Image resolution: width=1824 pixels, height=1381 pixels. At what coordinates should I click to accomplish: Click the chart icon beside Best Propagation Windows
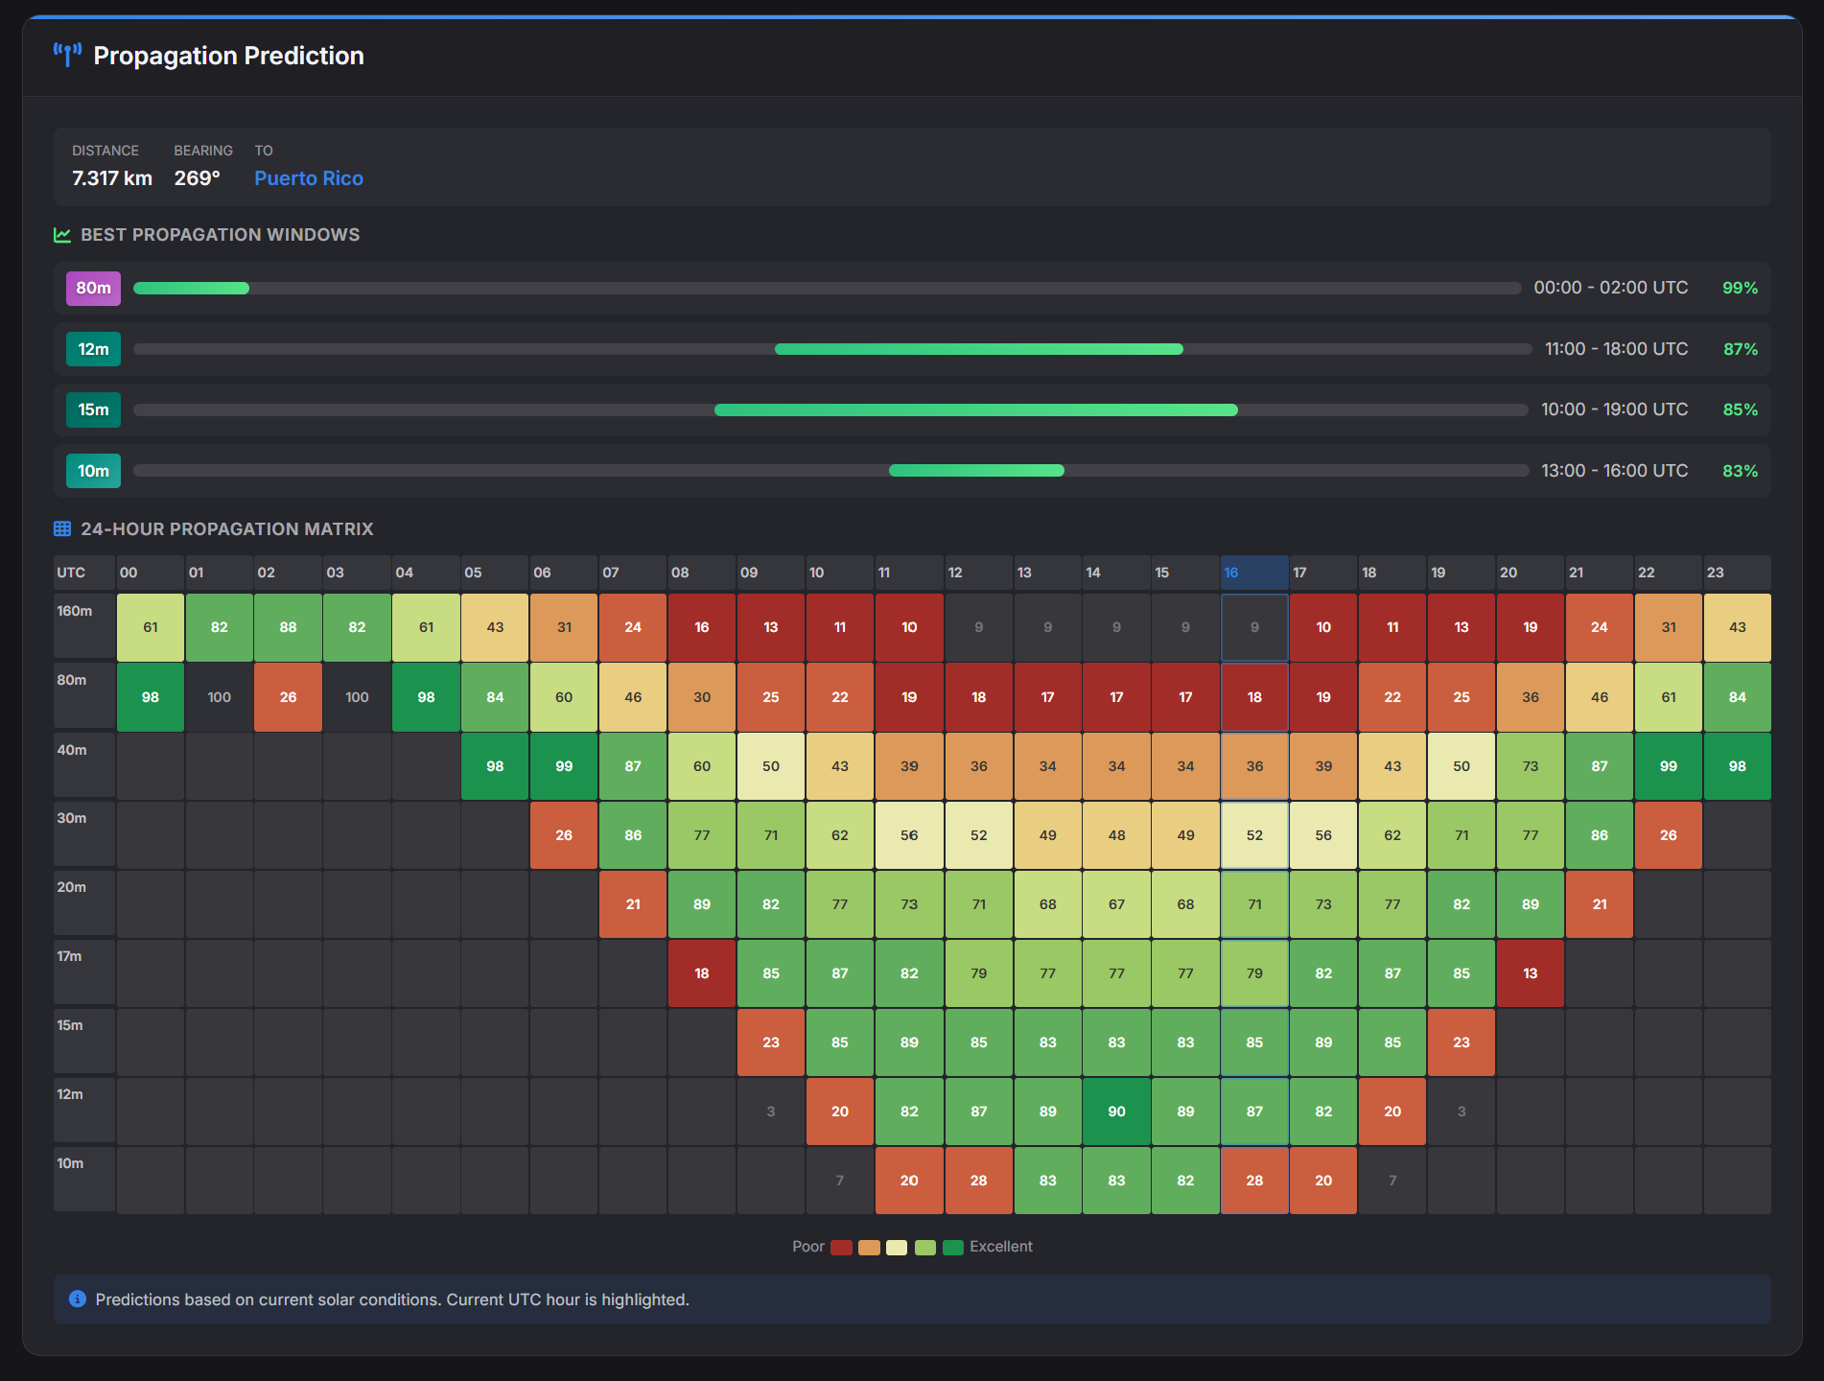click(x=62, y=235)
